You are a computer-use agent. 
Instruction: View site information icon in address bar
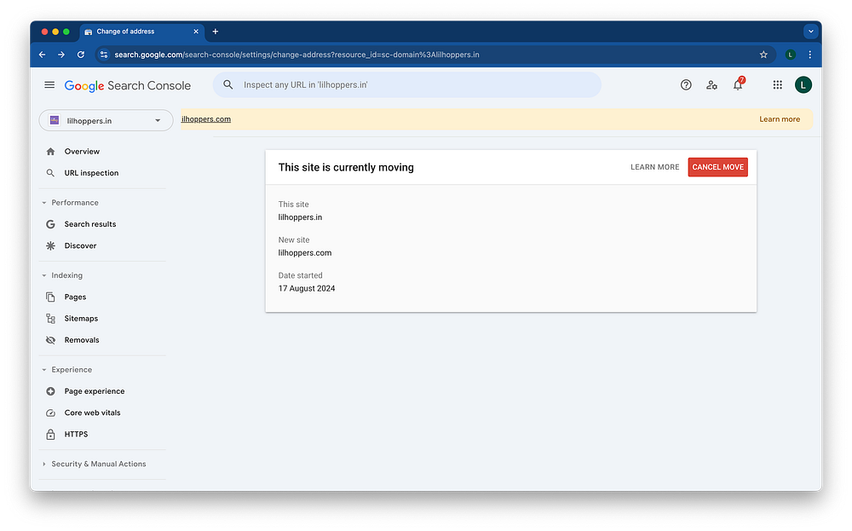[x=104, y=55]
